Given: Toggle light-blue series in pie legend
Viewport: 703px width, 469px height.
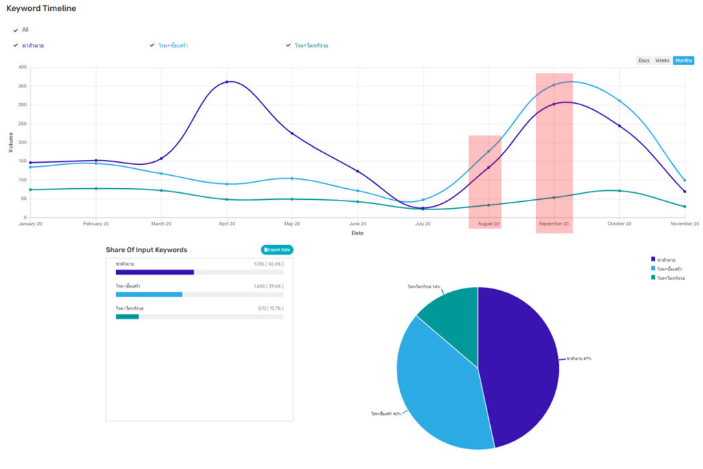Looking at the screenshot, I should (x=666, y=268).
